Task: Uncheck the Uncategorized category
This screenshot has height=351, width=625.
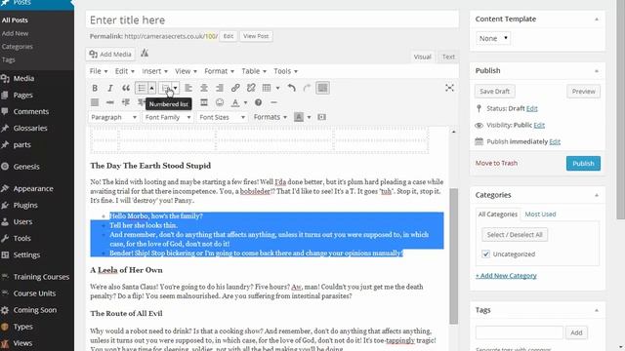Action: [485, 253]
